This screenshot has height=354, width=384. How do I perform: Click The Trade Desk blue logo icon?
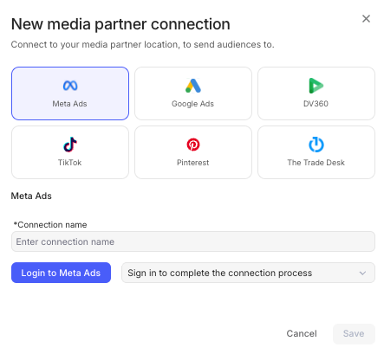tap(316, 145)
